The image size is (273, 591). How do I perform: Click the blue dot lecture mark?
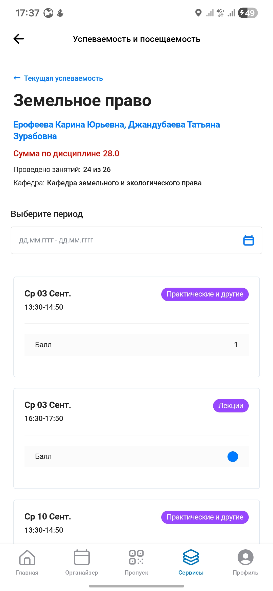click(233, 456)
